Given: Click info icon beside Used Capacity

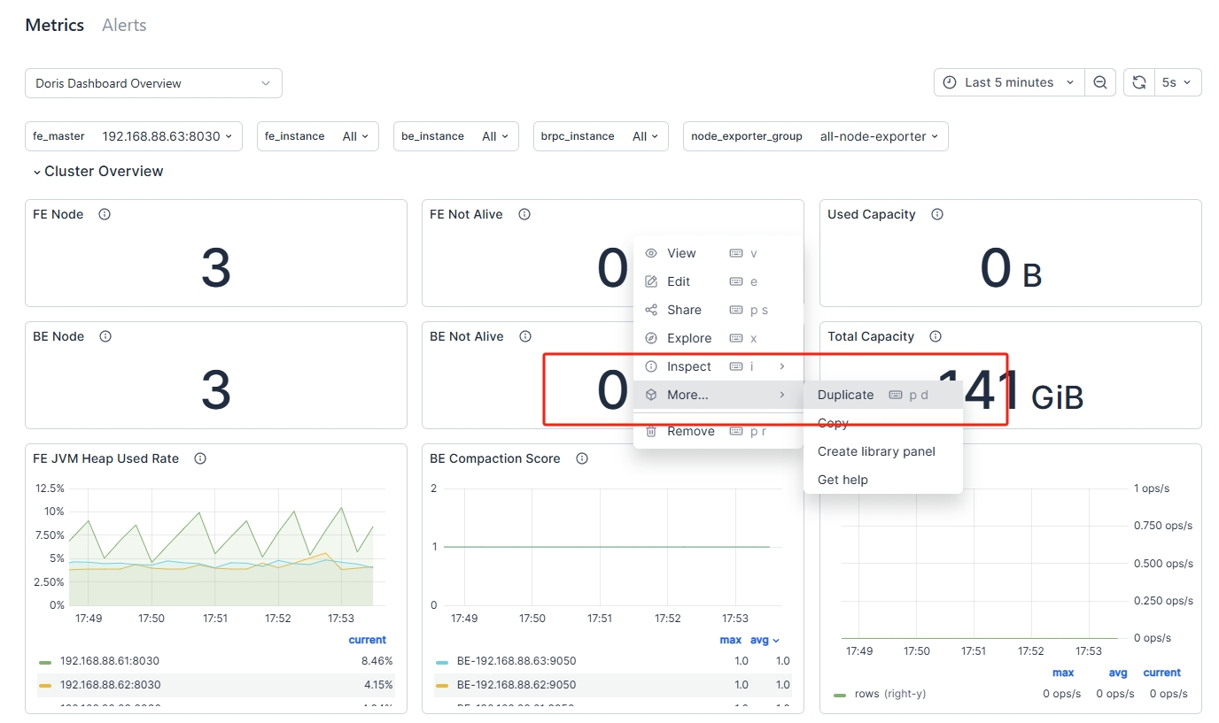Looking at the screenshot, I should 937,214.
